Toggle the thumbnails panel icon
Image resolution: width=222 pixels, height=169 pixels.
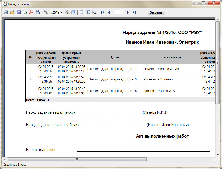[88, 12]
